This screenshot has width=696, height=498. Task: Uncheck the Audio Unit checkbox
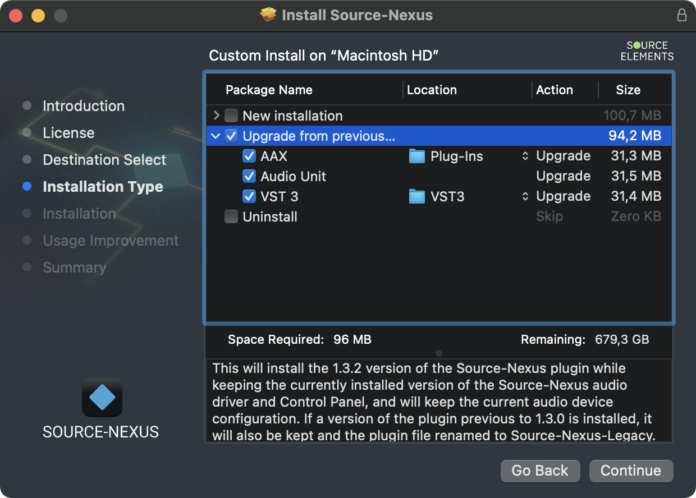pyautogui.click(x=249, y=176)
